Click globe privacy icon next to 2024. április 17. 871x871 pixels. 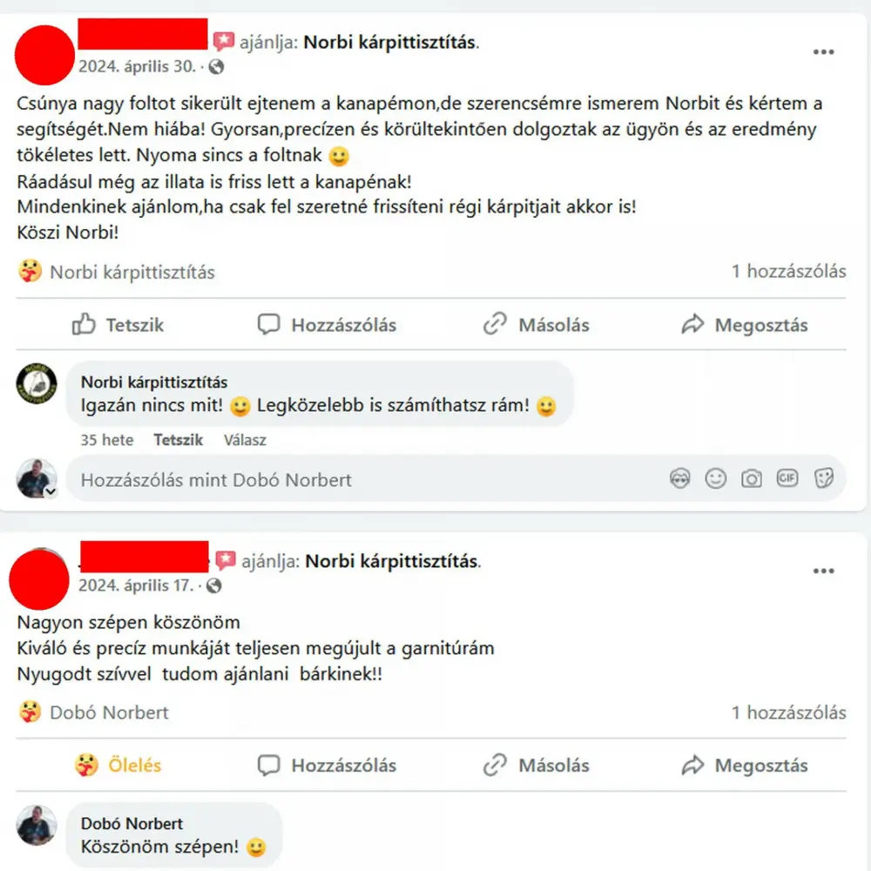click(214, 586)
